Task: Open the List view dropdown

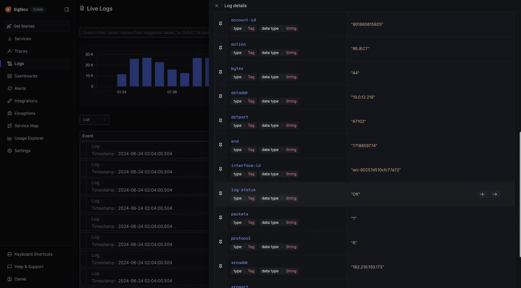Action: [x=94, y=120]
